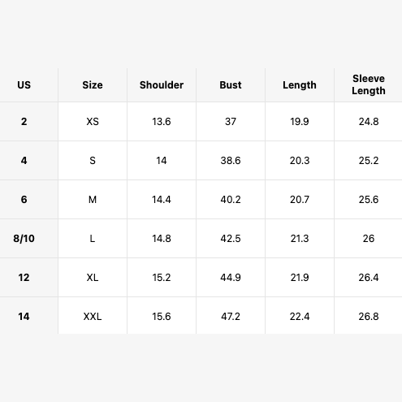
Task: Click the sleeve length value 26
Action: (369, 239)
